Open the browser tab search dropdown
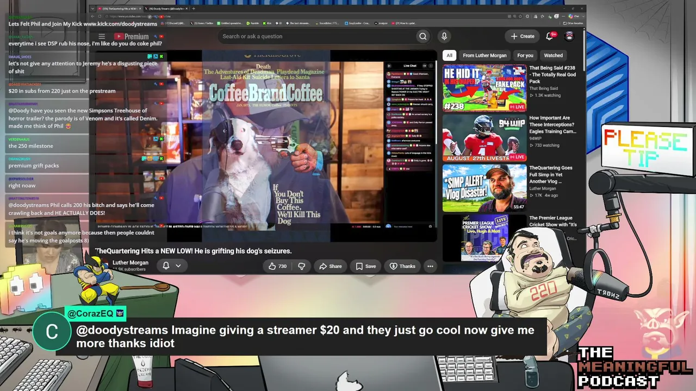This screenshot has height=391, width=696. (92, 9)
